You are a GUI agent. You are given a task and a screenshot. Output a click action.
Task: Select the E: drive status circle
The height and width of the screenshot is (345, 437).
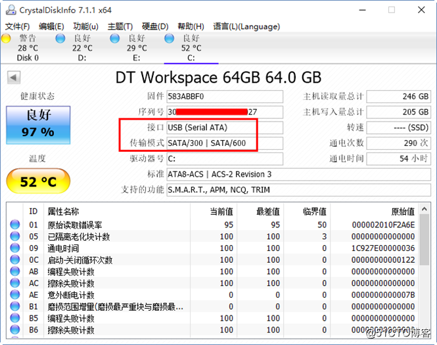pos(114,39)
